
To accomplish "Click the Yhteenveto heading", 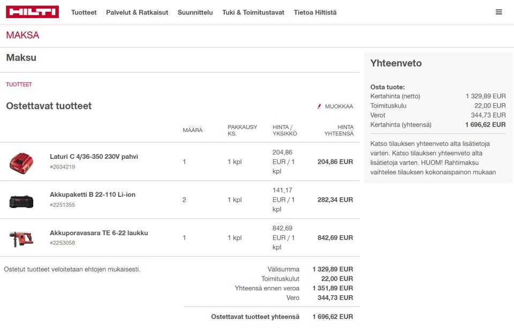I will click(396, 63).
